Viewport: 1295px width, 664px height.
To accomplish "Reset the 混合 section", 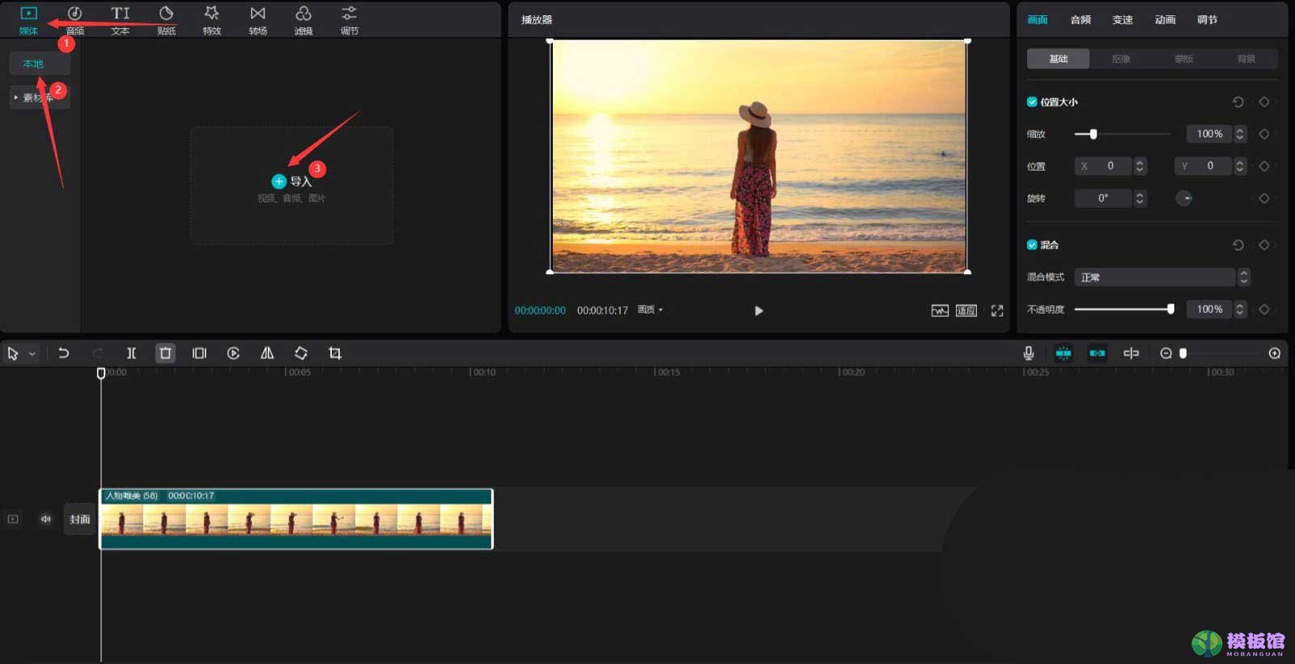I will click(x=1238, y=244).
